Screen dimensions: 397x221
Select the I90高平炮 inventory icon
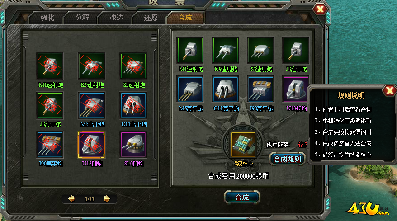50,145
